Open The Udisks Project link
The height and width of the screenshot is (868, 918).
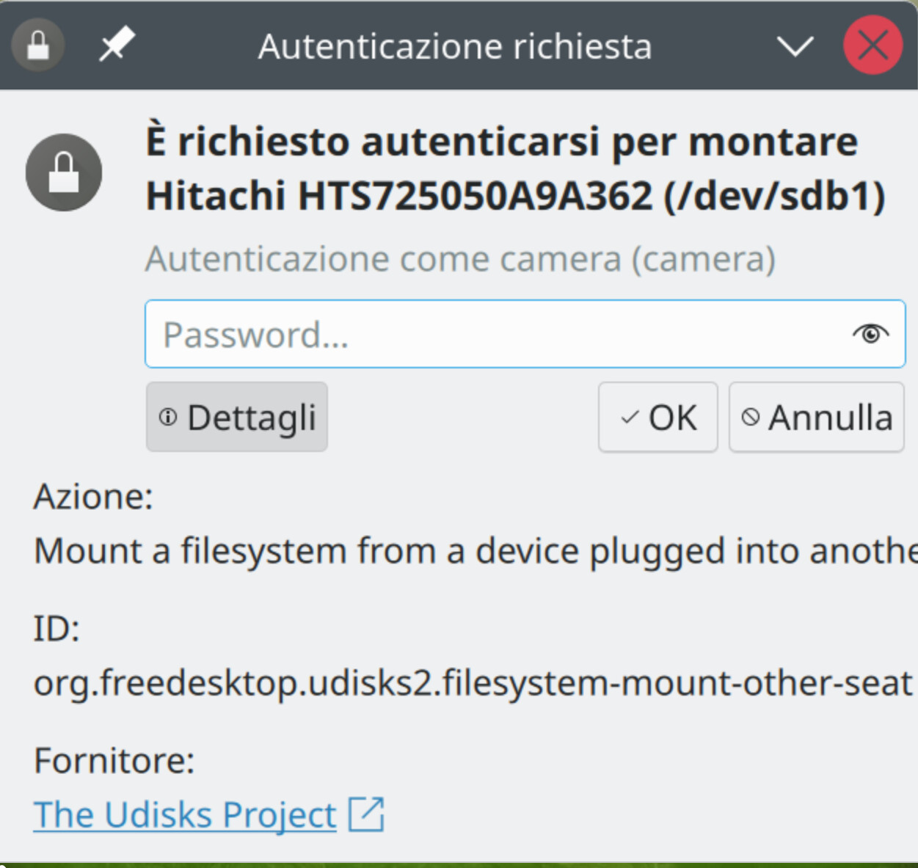coord(185,814)
